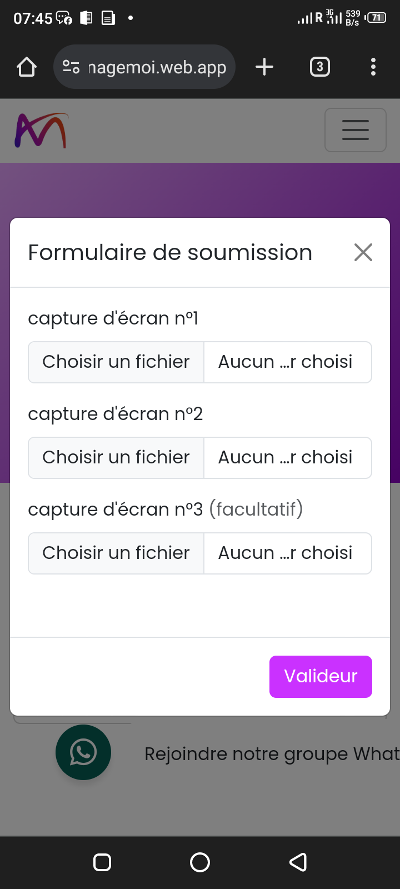Screen dimensions: 400x889
Task: Open the tab switcher showing 3 tabs
Action: point(319,67)
